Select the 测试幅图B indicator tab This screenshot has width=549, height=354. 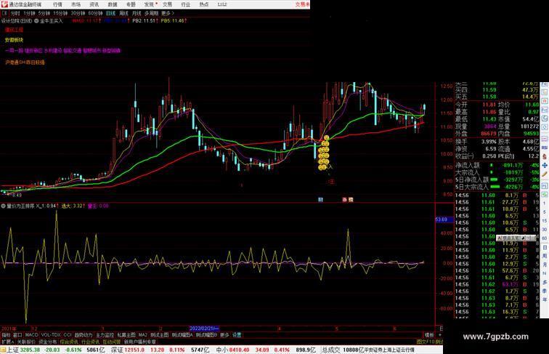(206, 335)
